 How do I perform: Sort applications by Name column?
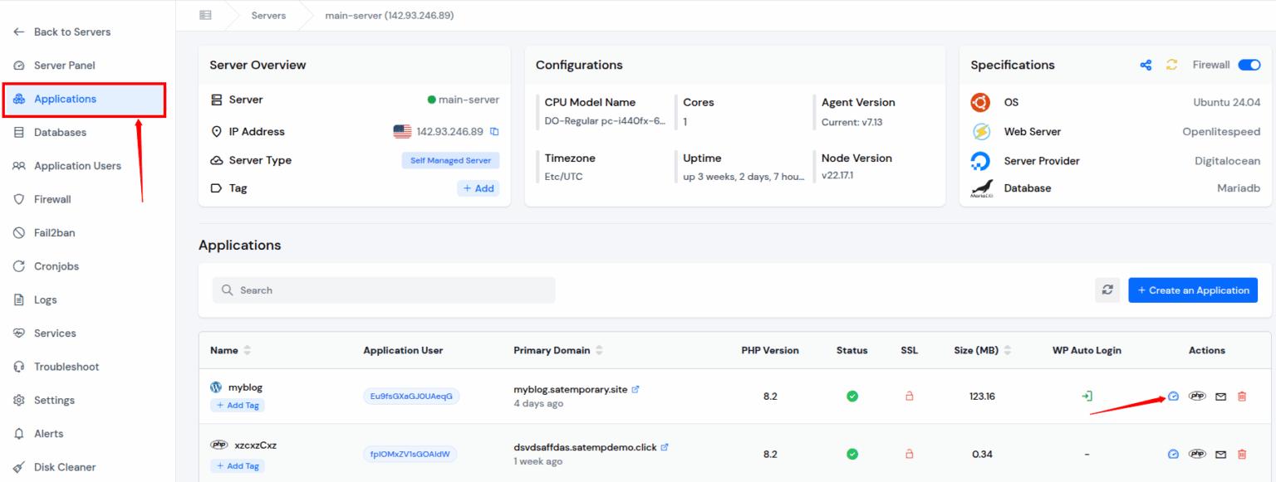point(247,351)
